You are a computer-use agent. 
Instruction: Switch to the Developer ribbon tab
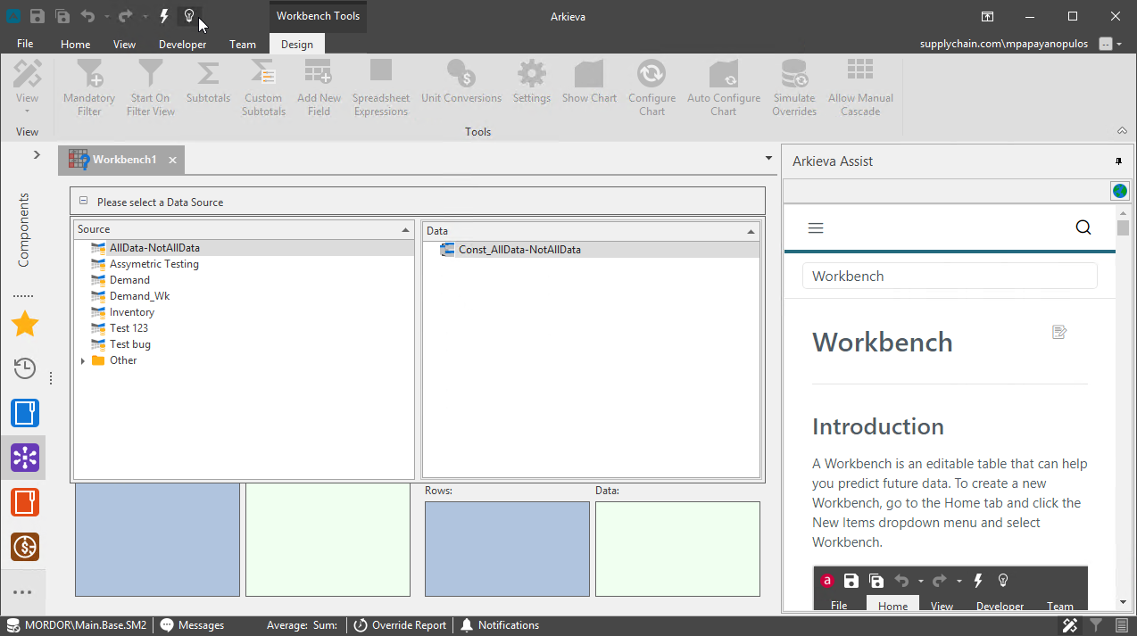tap(183, 45)
